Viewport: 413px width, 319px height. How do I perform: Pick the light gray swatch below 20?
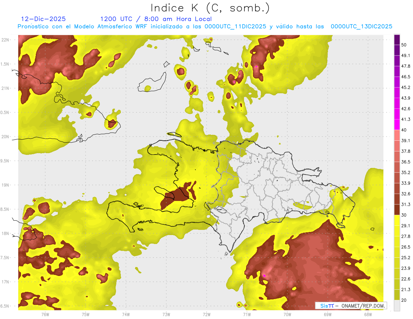pos(397,306)
